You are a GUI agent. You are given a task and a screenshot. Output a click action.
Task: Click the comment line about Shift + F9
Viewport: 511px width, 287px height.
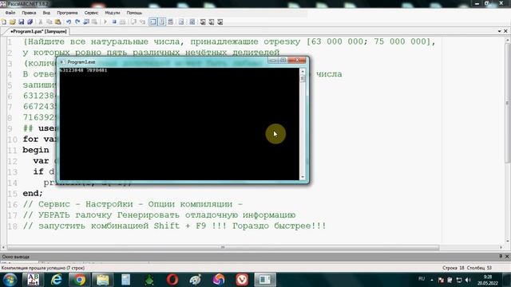(x=174, y=226)
